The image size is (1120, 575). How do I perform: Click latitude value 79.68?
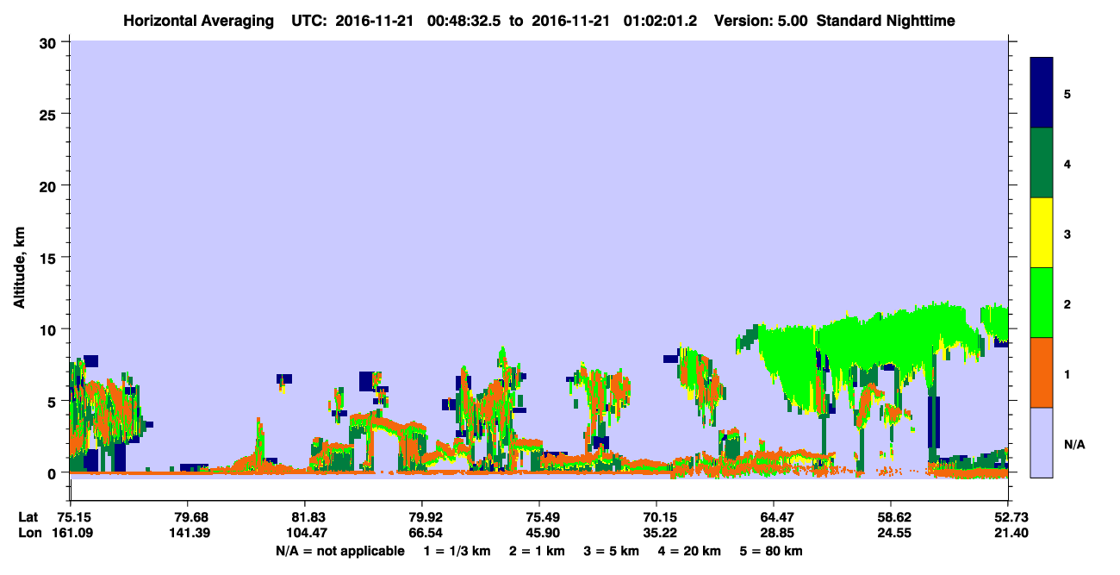point(188,517)
